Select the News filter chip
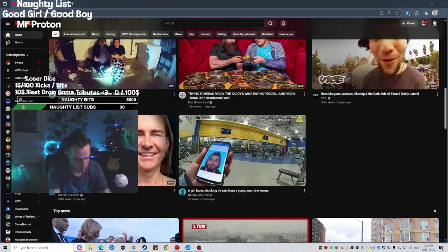 coord(95,34)
